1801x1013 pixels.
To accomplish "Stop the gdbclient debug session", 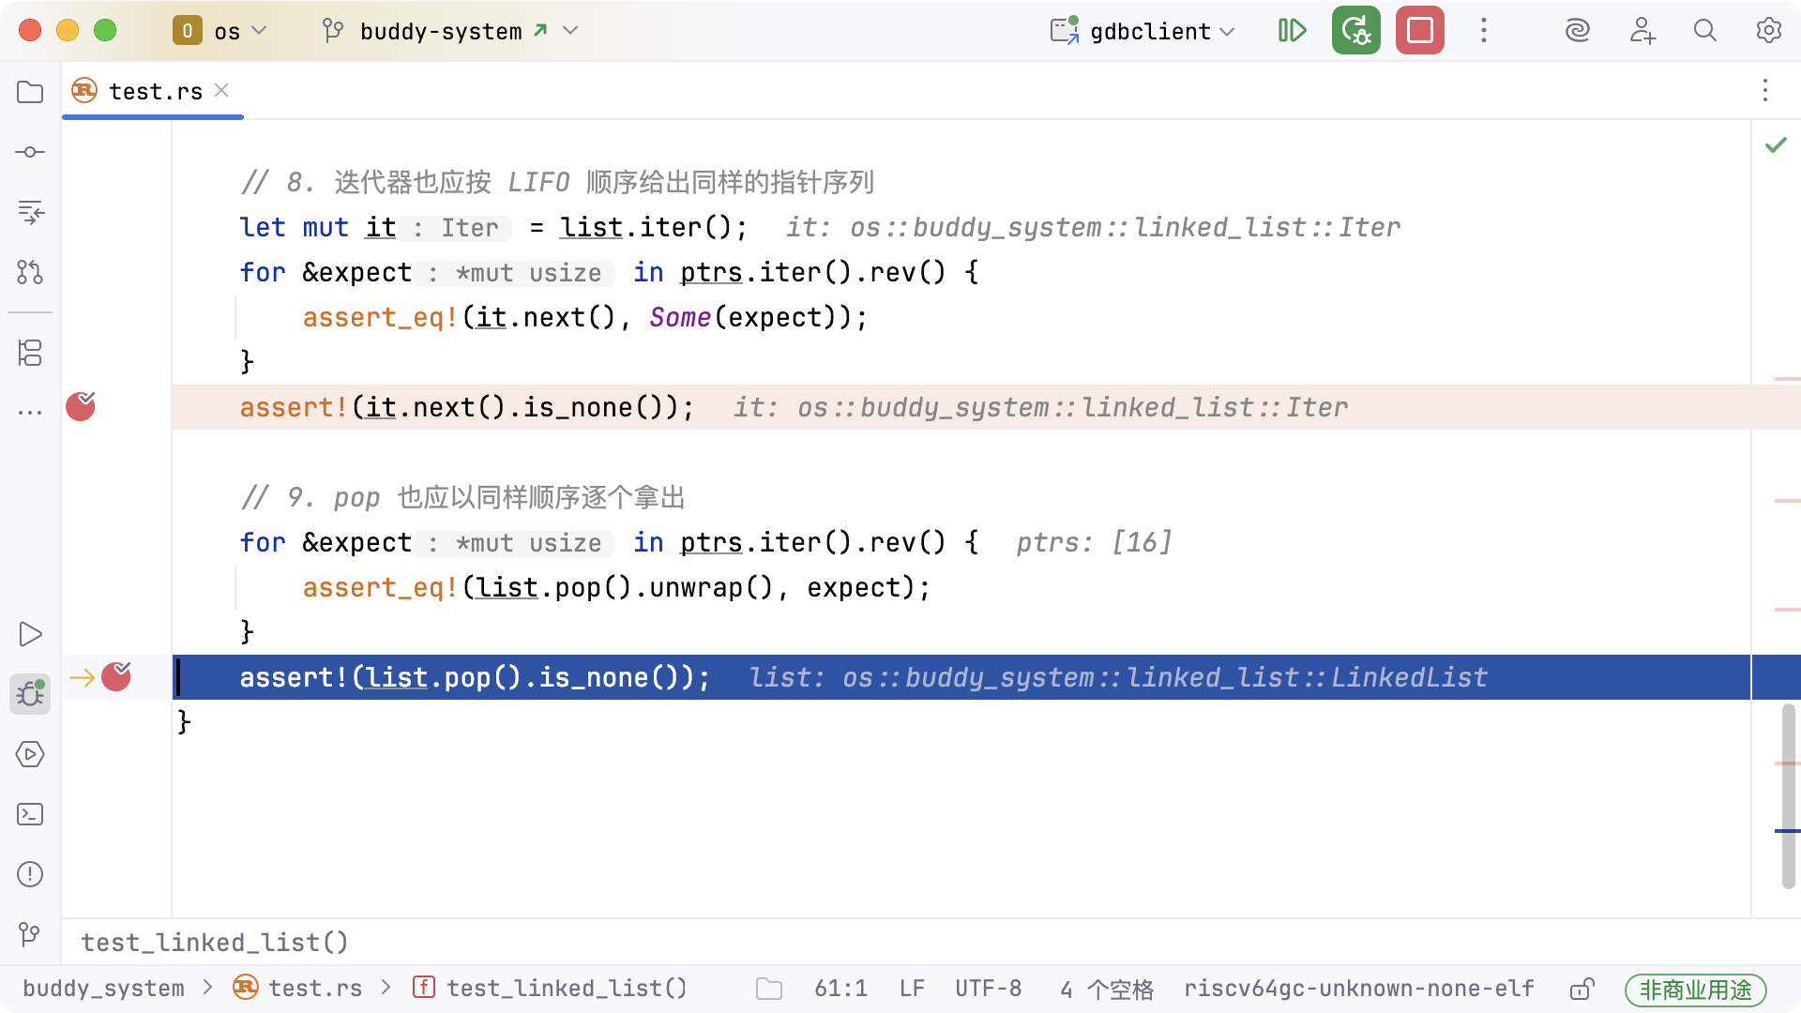I will [x=1419, y=31].
